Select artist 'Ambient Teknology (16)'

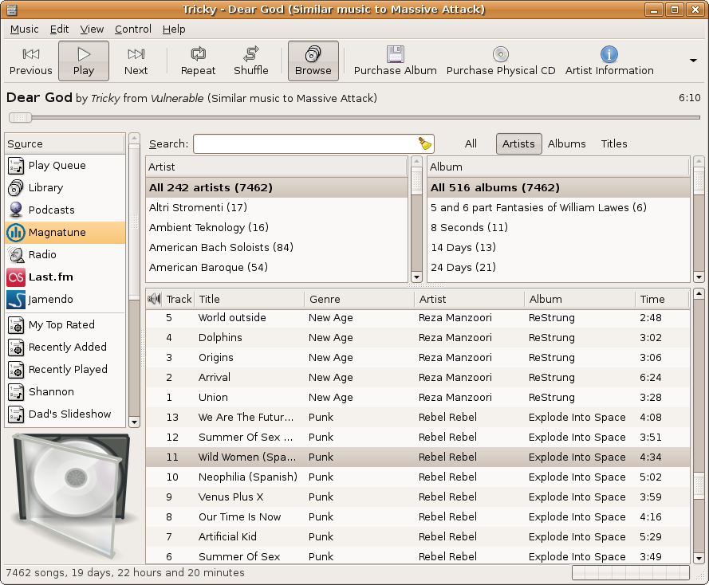point(277,228)
